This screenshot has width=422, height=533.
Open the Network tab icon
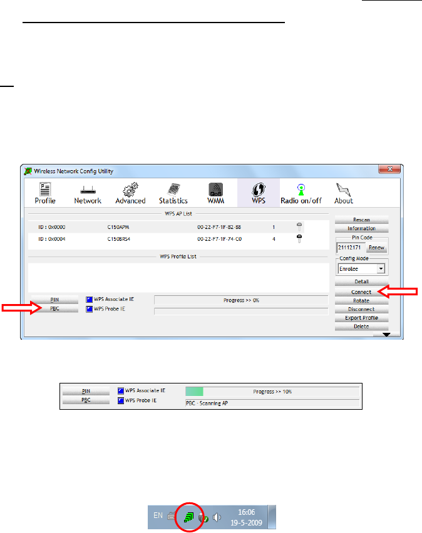[88, 190]
